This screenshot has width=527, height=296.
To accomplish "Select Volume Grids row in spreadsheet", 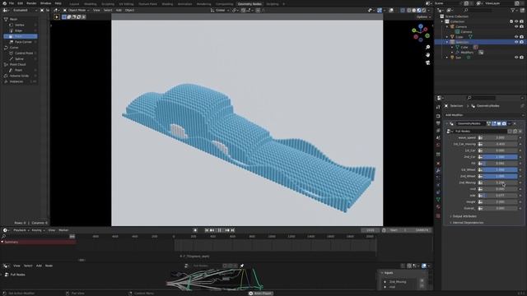I will [x=21, y=76].
